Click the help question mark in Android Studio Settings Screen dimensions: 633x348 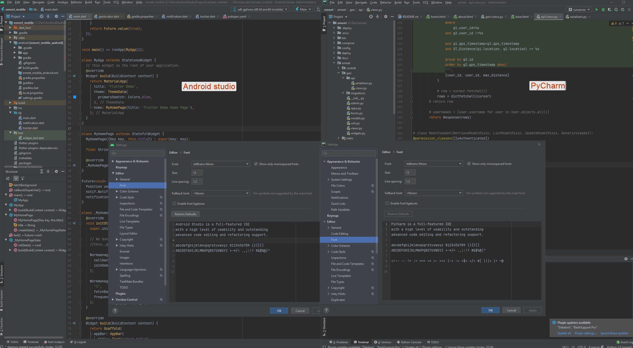point(115,311)
